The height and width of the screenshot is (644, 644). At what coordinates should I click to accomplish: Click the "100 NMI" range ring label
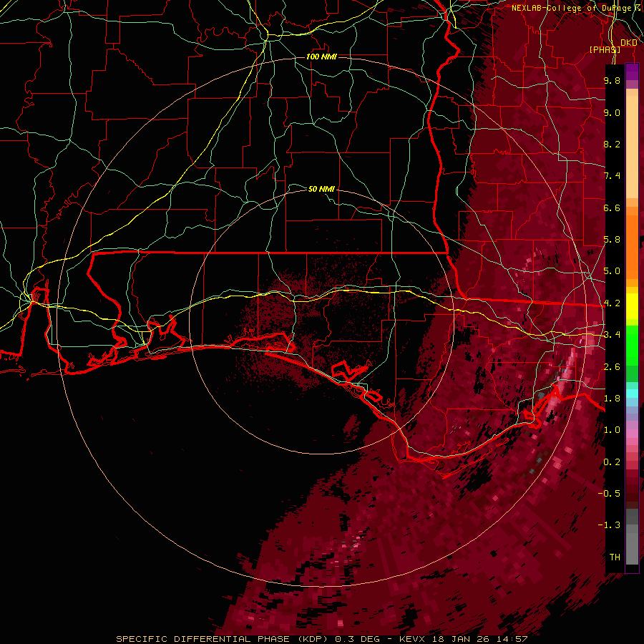(321, 57)
